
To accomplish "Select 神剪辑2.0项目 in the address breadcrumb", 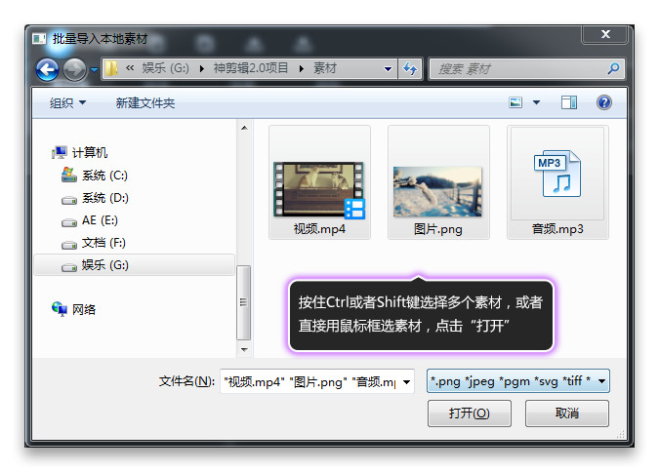I will click(x=251, y=68).
